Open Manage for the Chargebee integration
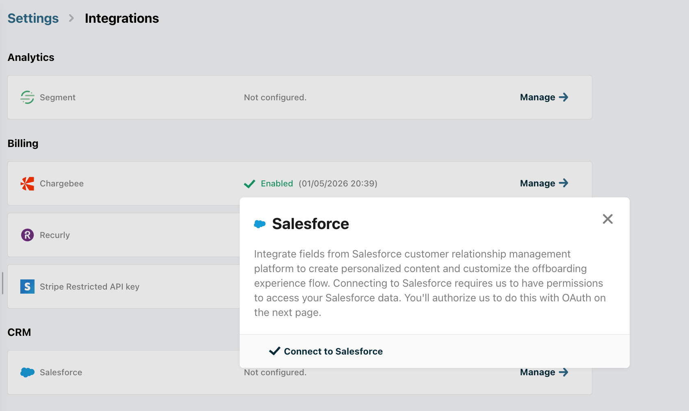Screen dimensions: 689x411 [x=537, y=184]
